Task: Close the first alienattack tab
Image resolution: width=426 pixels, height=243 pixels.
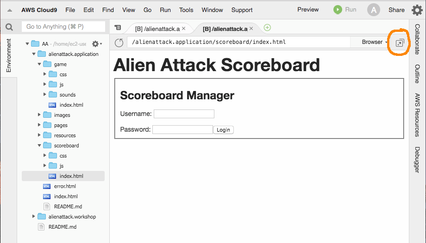Action: pos(184,29)
